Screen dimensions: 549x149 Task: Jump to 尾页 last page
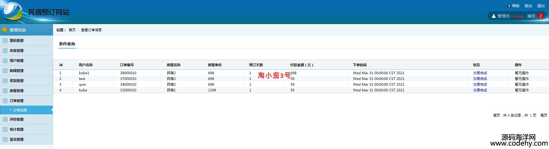click(x=543, y=115)
